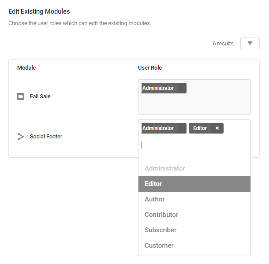Select Editor in the role dropdown list
This screenshot has width=269, height=264.
pos(194,184)
